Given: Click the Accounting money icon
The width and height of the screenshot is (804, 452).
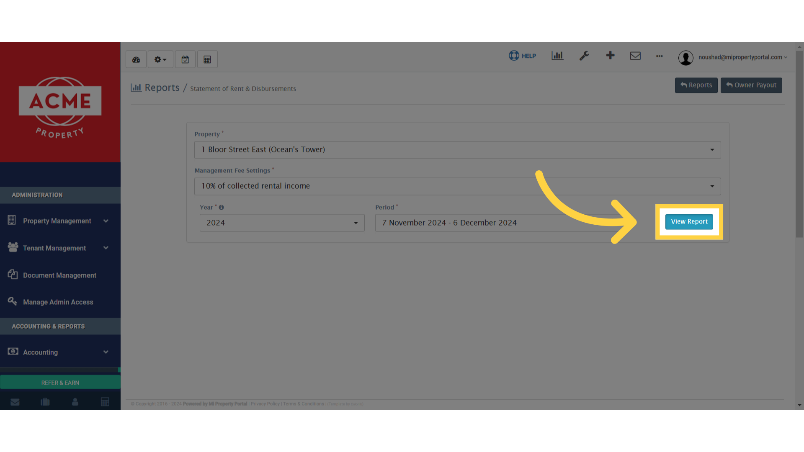Looking at the screenshot, I should coord(13,352).
